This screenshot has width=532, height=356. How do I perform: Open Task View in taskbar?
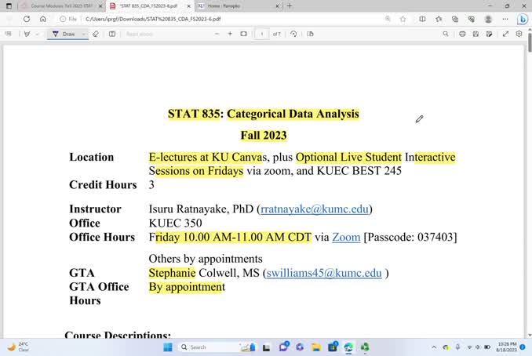pyautogui.click(x=266, y=347)
